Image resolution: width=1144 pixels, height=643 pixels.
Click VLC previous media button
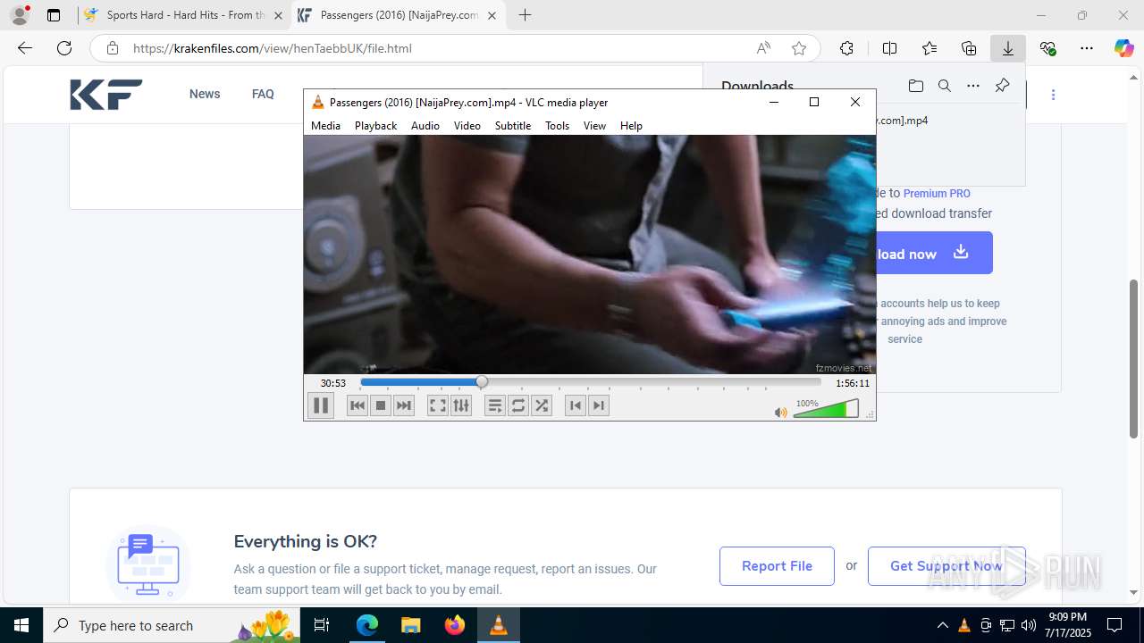(357, 405)
